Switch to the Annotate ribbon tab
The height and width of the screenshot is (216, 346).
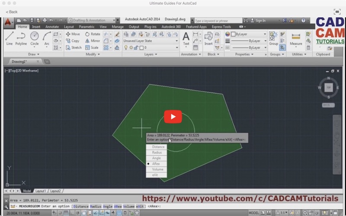(x=52, y=27)
